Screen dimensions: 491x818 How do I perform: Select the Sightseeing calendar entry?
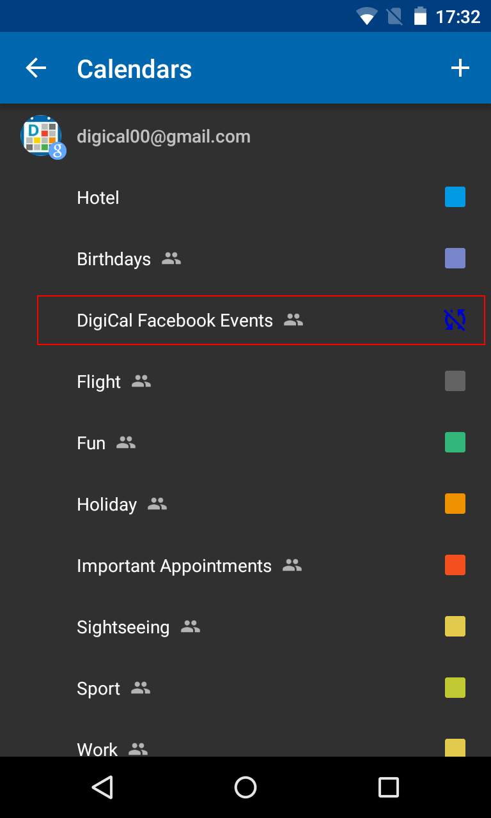[123, 627]
